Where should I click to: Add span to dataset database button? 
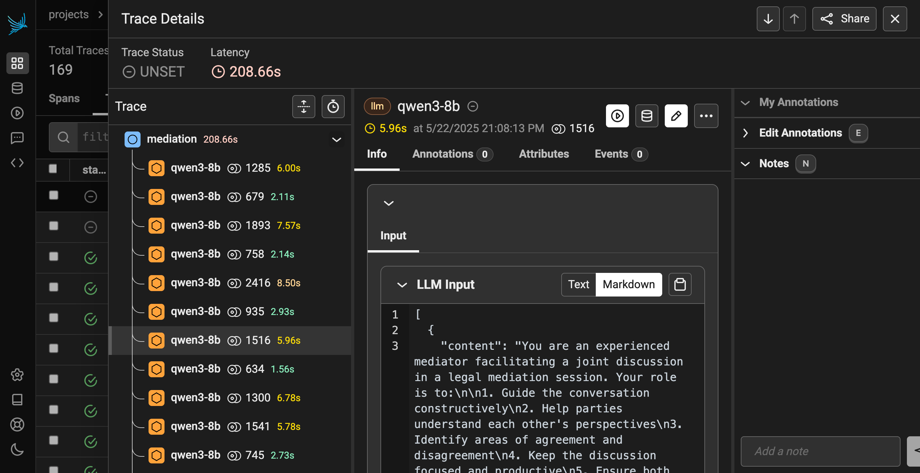pyautogui.click(x=647, y=116)
